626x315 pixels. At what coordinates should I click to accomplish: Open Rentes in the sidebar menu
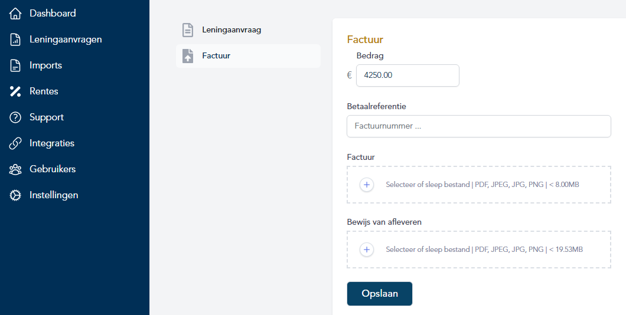click(x=44, y=91)
